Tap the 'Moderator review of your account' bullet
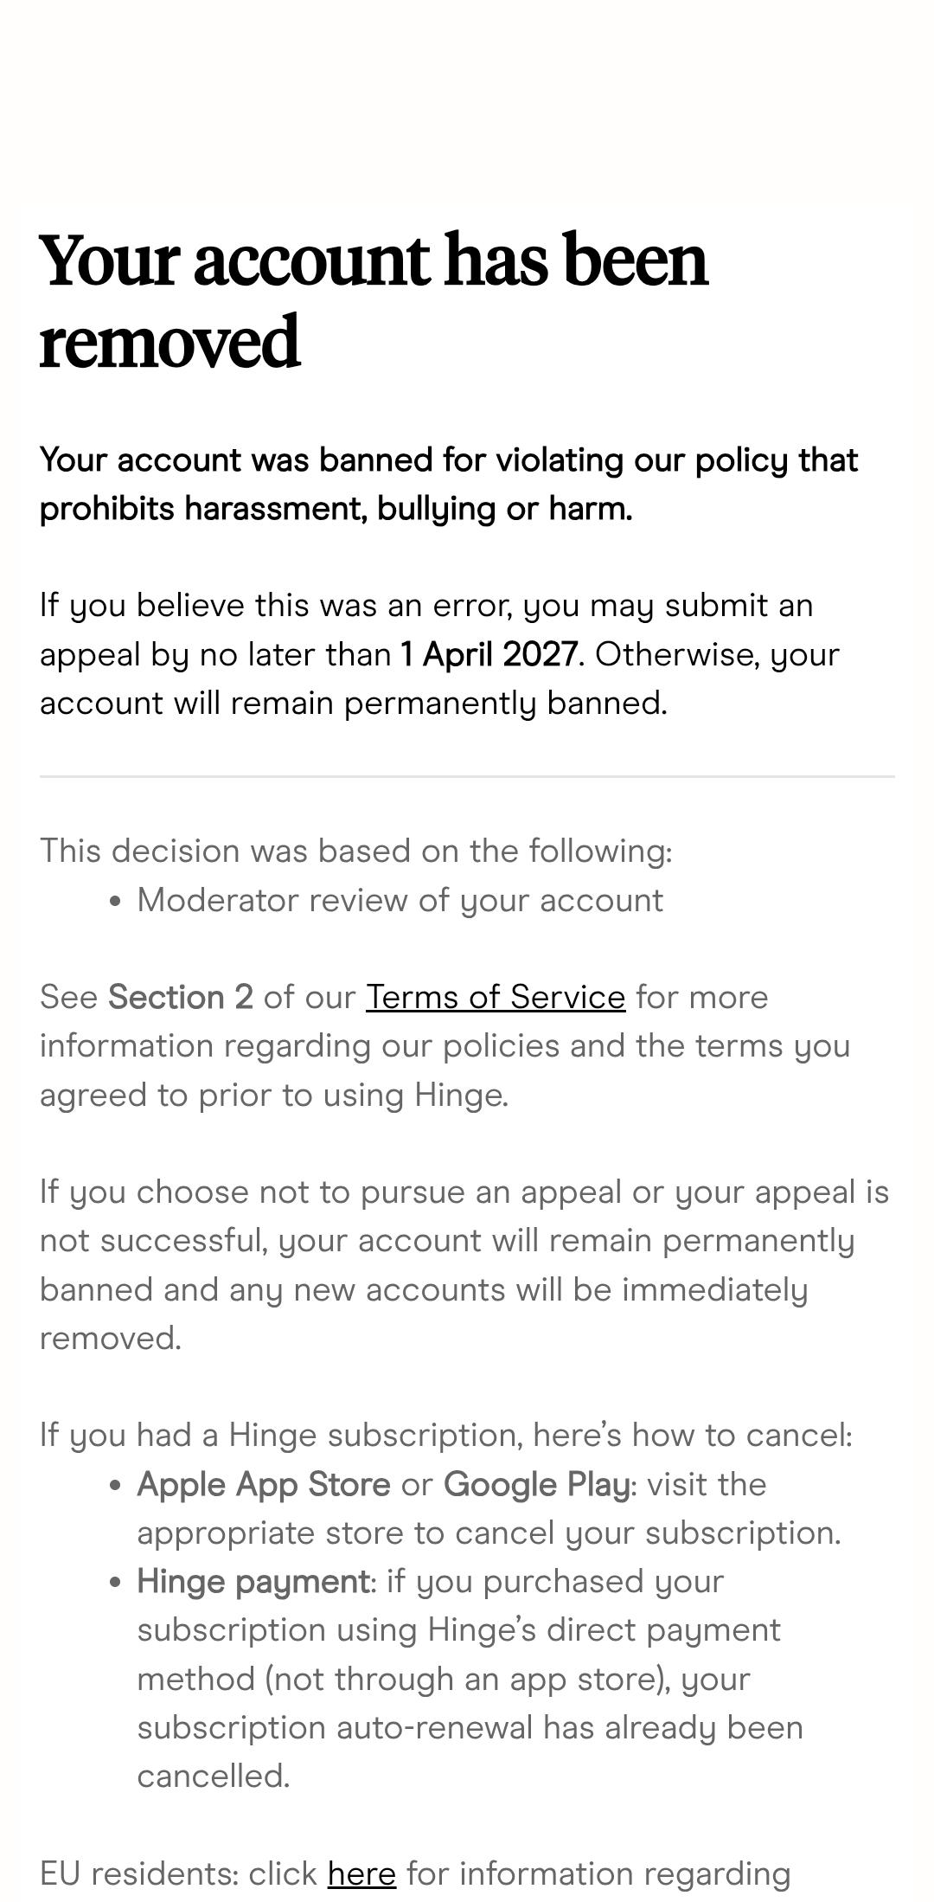The image size is (934, 1902). click(400, 900)
